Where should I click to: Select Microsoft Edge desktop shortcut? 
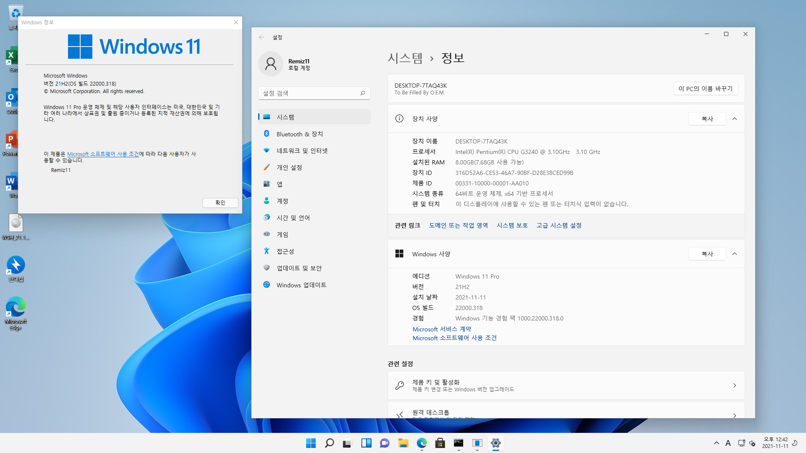[16, 313]
